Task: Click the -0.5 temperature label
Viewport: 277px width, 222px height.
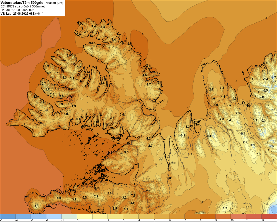Action: 265,91
